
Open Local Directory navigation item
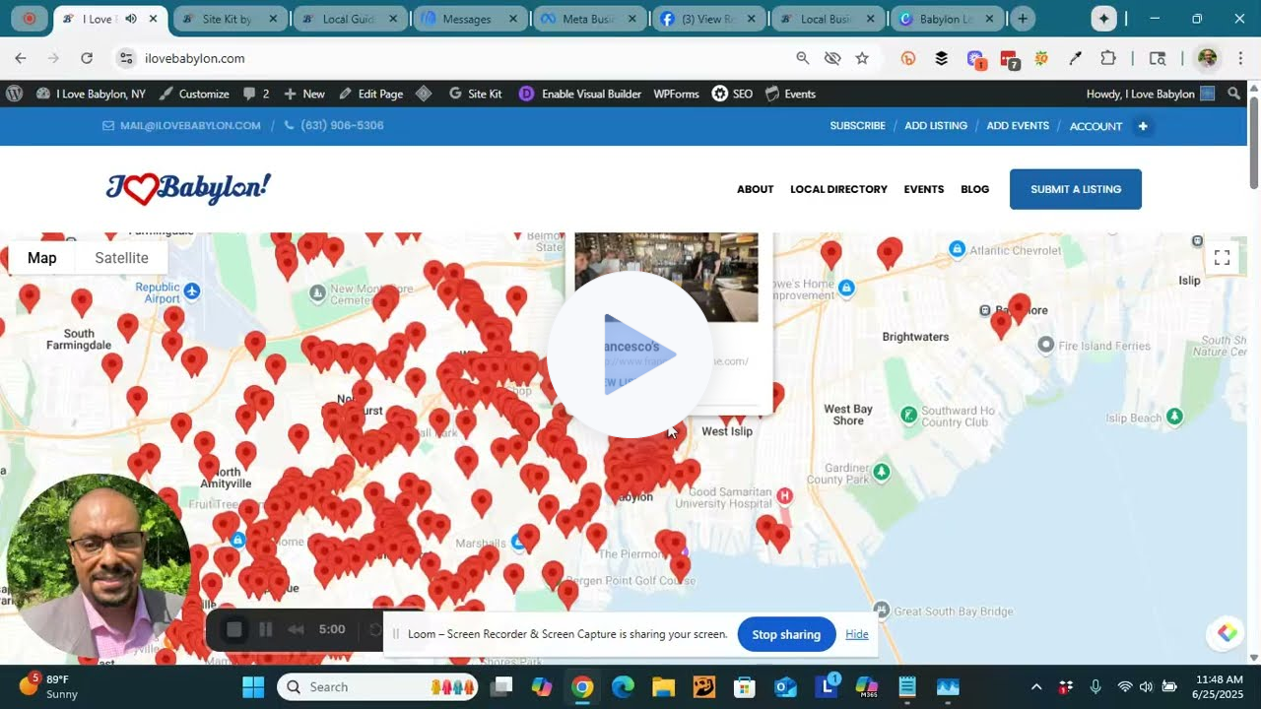click(x=838, y=189)
